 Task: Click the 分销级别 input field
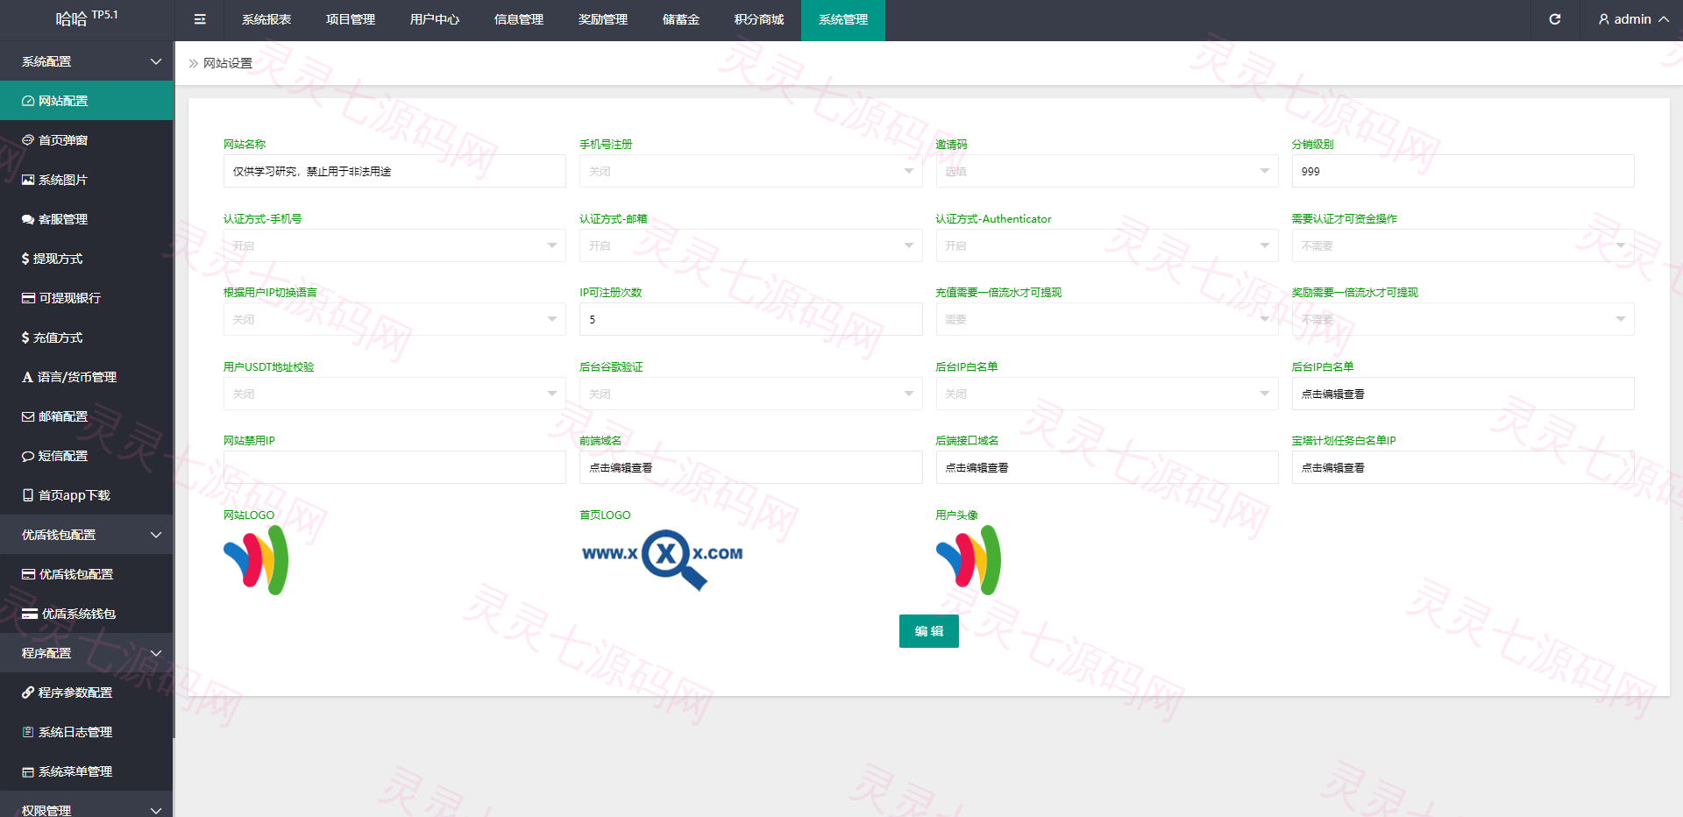point(1463,171)
